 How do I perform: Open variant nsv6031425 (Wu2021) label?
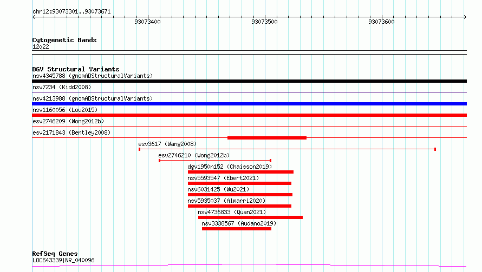point(218,189)
